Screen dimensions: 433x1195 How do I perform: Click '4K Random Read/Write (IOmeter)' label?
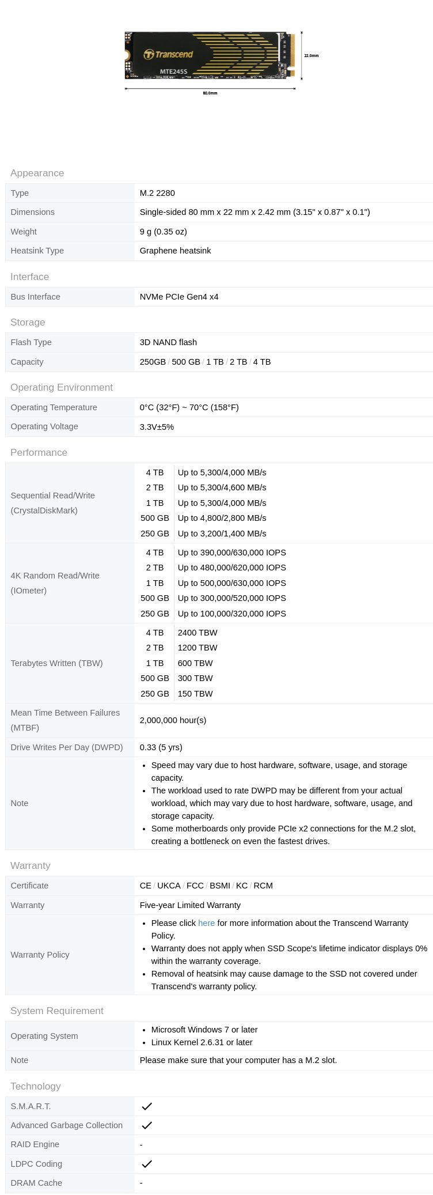pyautogui.click(x=55, y=583)
